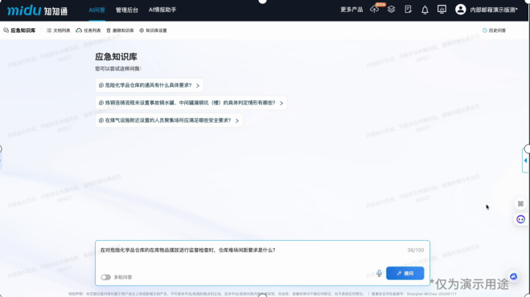Open the 炼钢连铸流程 suggested question
530x297 pixels.
pyautogui.click(x=191, y=103)
